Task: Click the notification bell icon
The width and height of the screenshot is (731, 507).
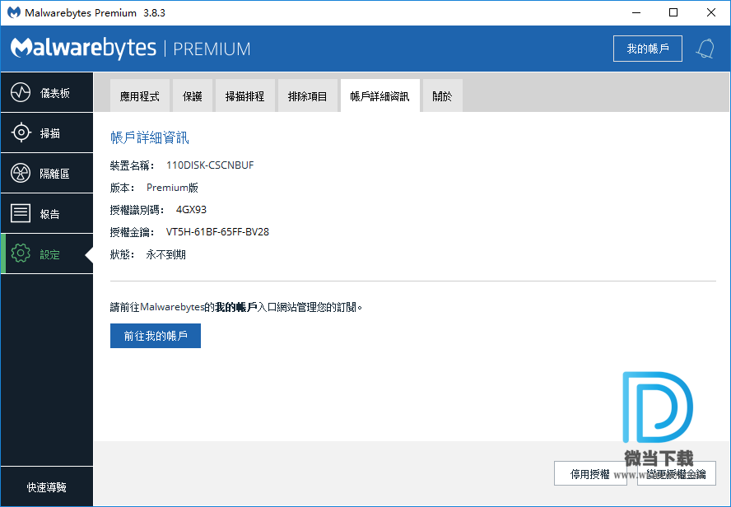Action: point(705,49)
